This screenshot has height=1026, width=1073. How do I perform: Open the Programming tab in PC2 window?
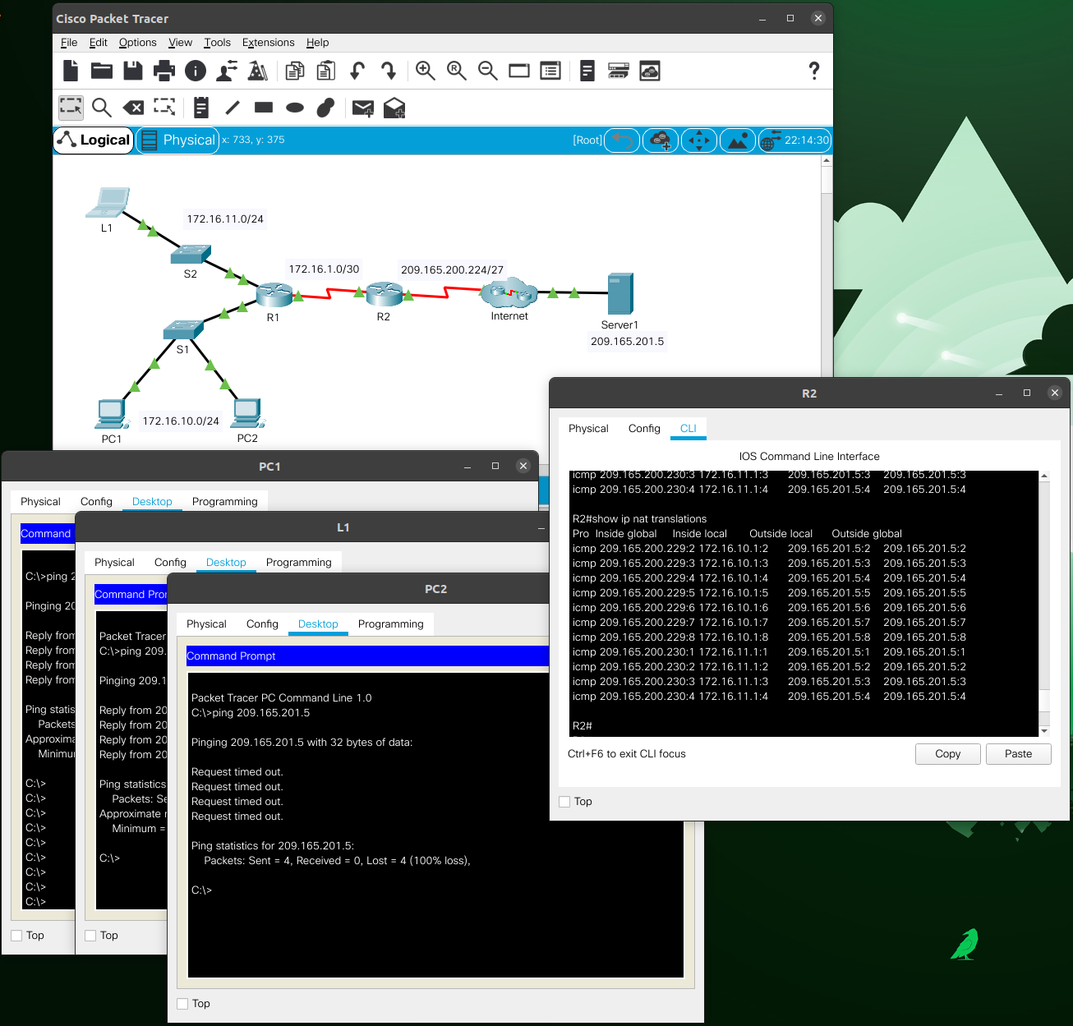391,624
